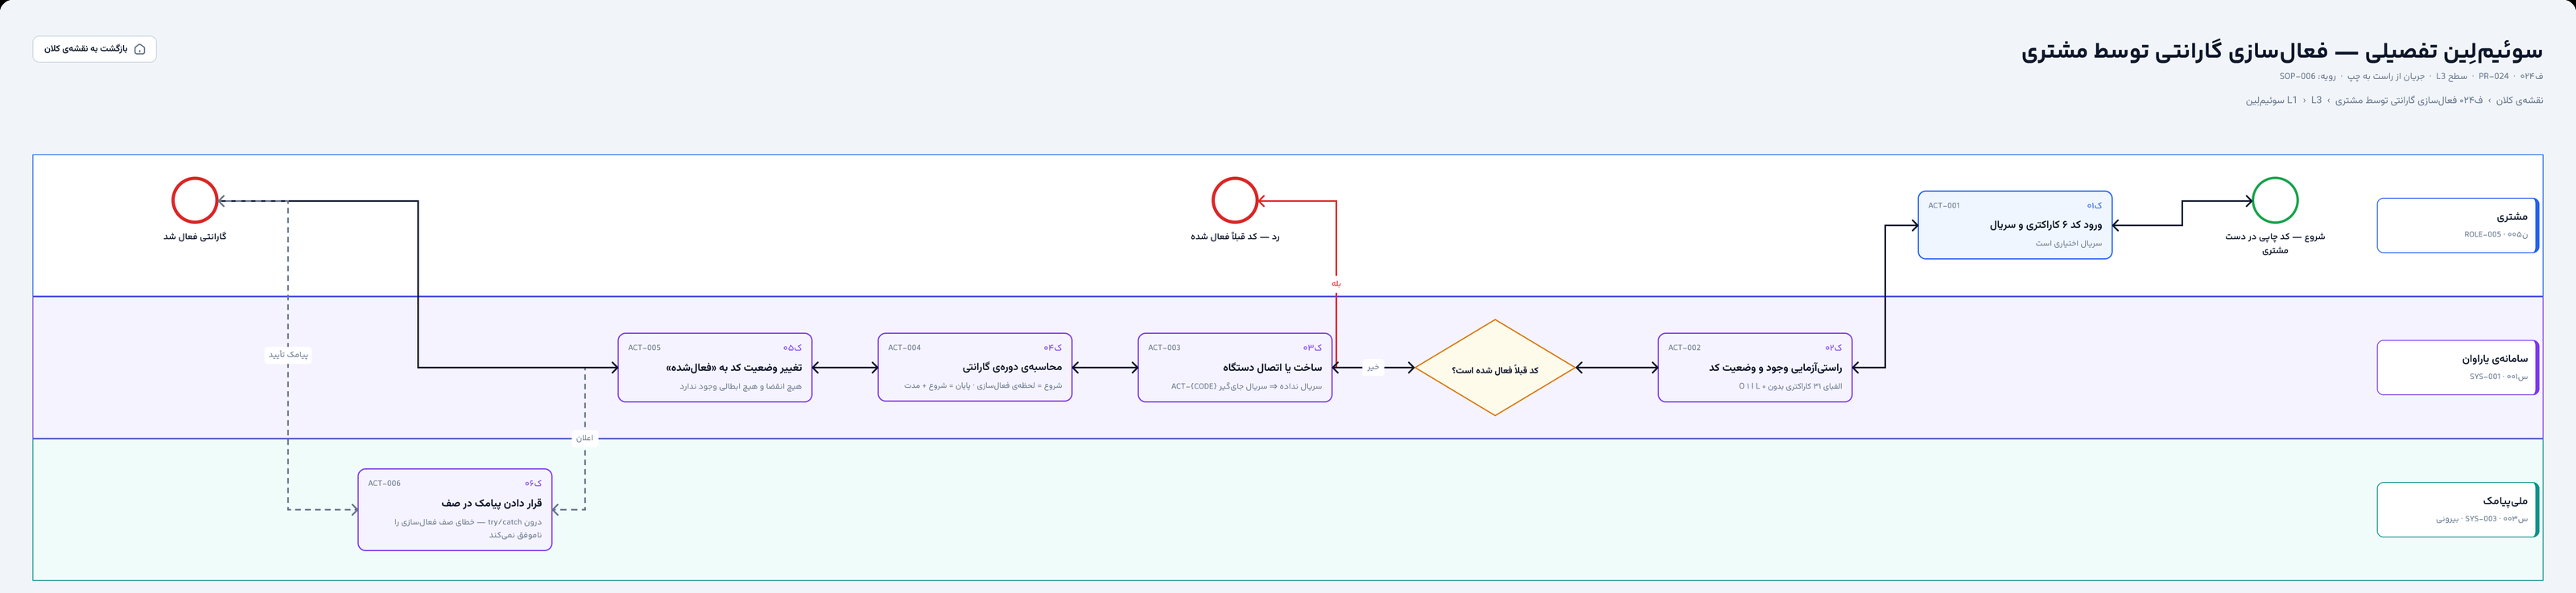Viewport: 2576px width, 593px height.
Task: Open breadcrumb item 'ف۰۲۴ فعال‌سازی گارانتی توسط مشتری'
Action: tap(2409, 100)
